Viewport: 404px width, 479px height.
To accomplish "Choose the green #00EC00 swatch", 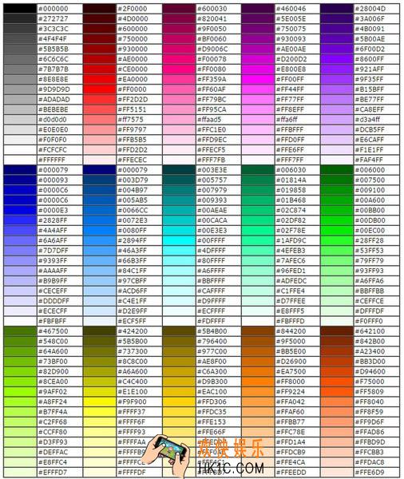I will tap(337, 231).
